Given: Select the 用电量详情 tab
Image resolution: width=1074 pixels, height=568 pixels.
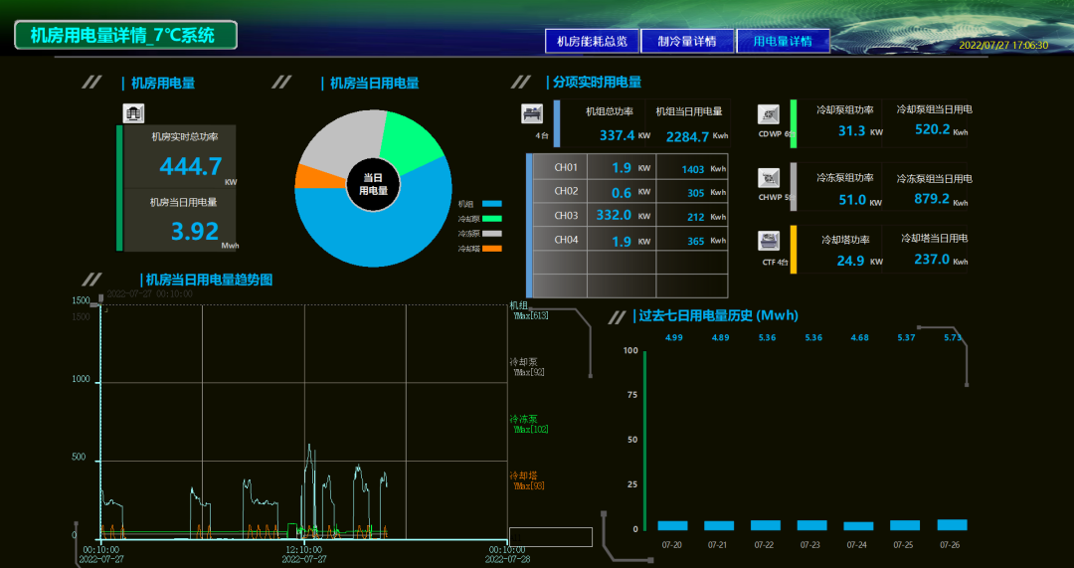Looking at the screenshot, I should [x=783, y=41].
